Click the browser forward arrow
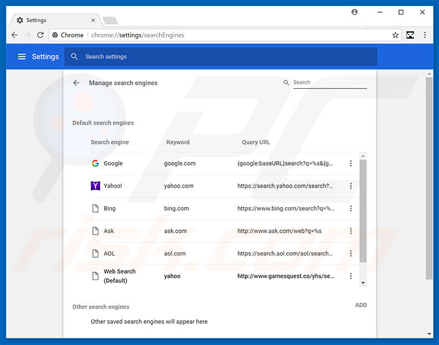The height and width of the screenshot is (345, 439). [27, 35]
